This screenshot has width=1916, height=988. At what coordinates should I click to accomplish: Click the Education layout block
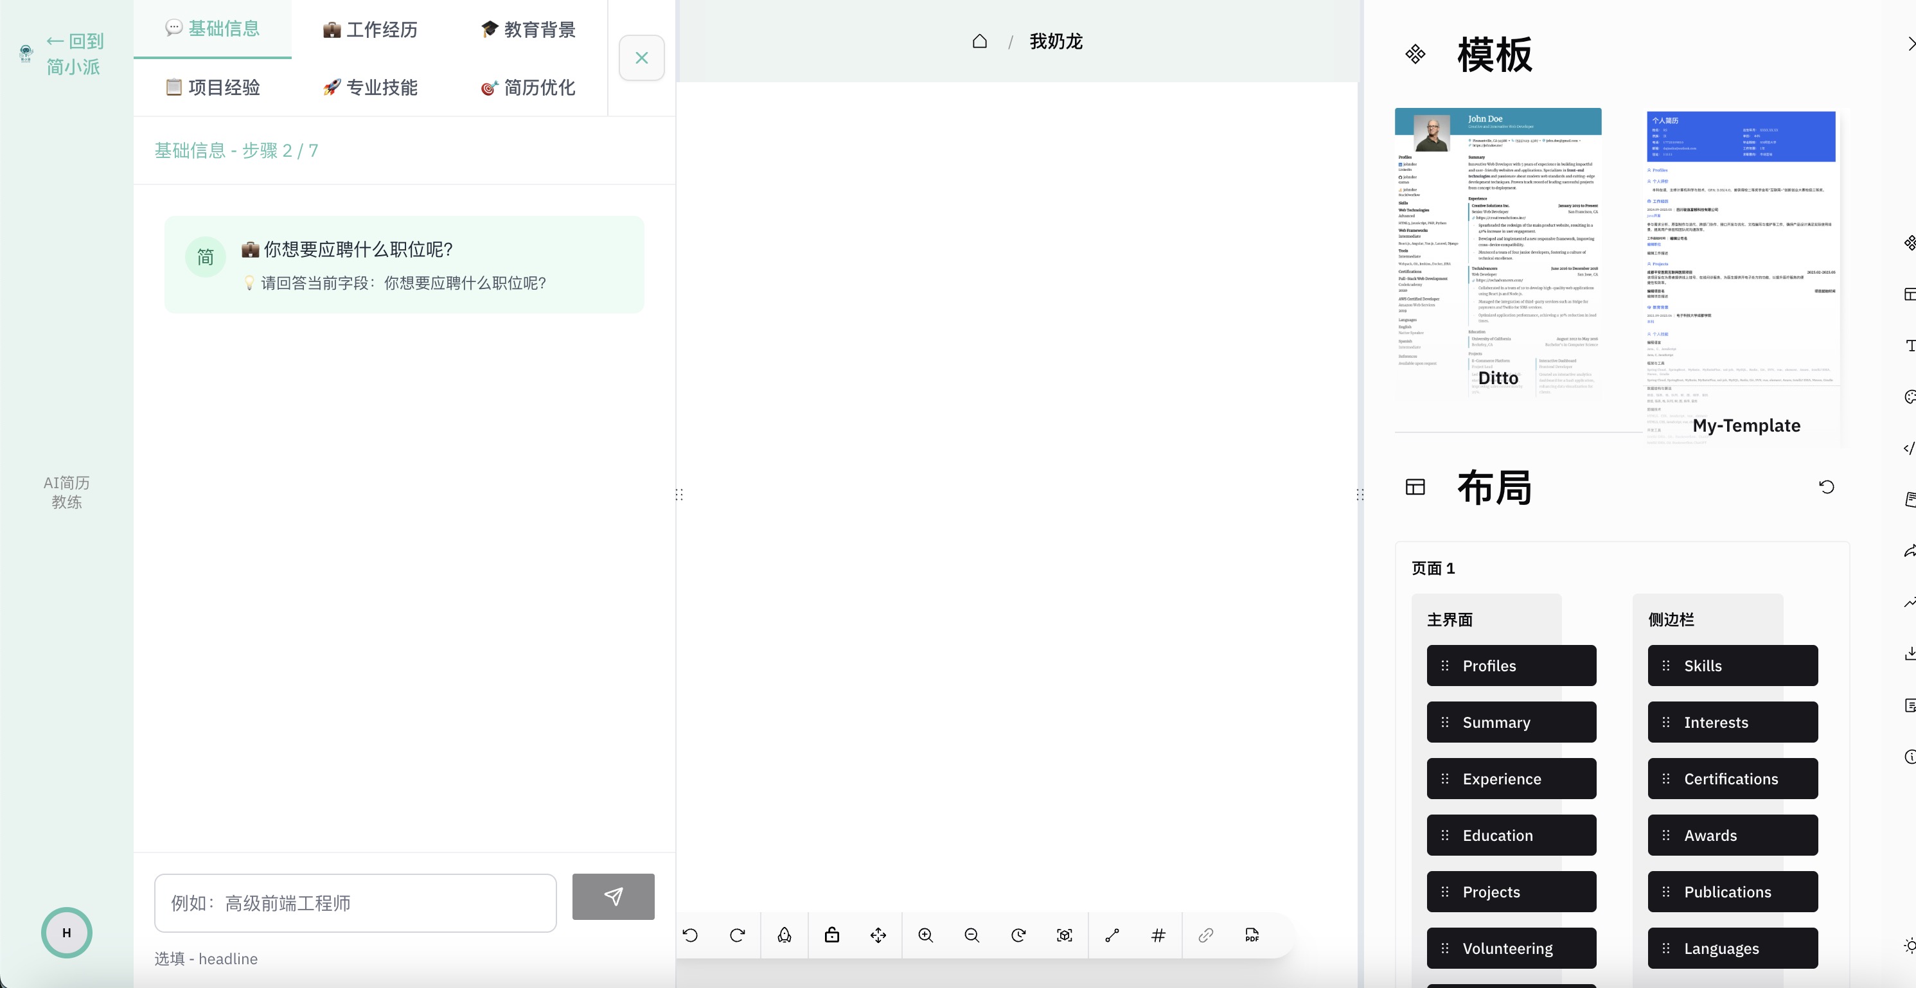click(1511, 835)
